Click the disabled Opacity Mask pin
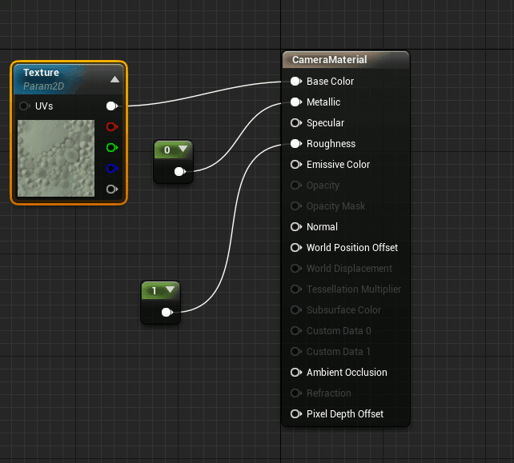This screenshot has width=514, height=463. tap(296, 206)
